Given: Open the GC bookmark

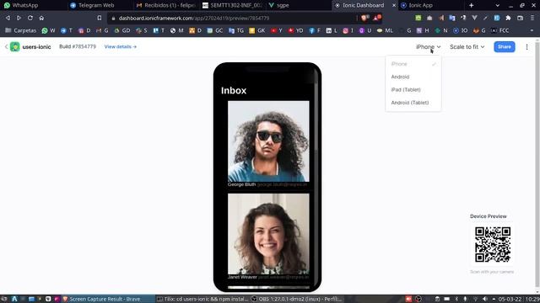Looking at the screenshot, I should (215, 30).
